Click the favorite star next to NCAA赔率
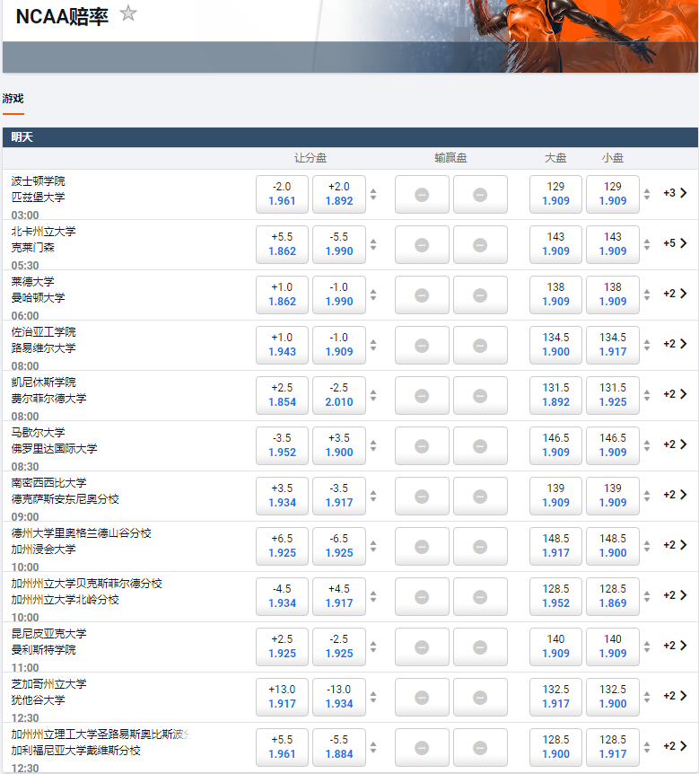The height and width of the screenshot is (774, 699). [x=128, y=13]
